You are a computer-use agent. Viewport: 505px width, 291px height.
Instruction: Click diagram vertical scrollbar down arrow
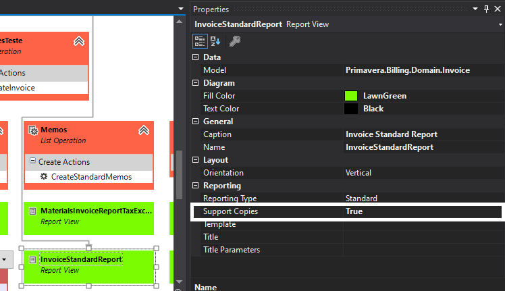pyautogui.click(x=180, y=282)
